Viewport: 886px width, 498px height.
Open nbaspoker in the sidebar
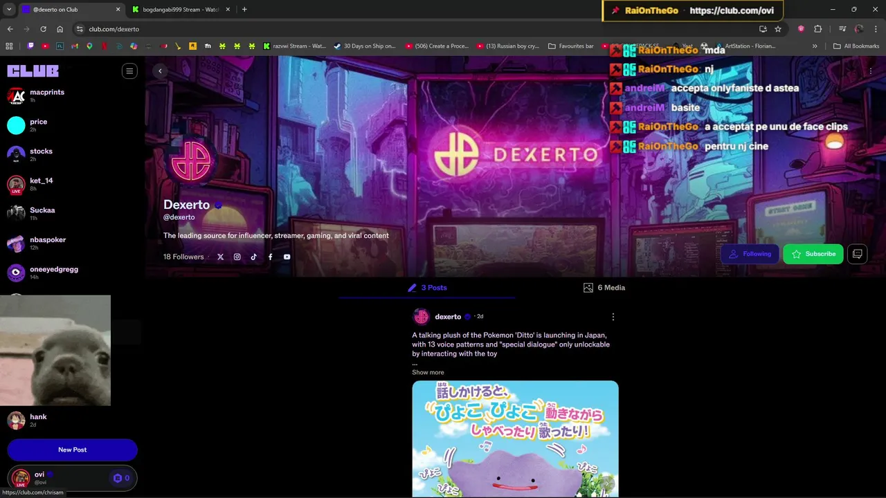click(x=72, y=243)
